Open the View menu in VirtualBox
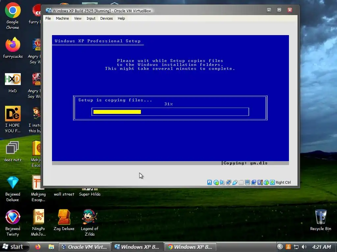Screen dimensions: 337x252 [x=78, y=18]
